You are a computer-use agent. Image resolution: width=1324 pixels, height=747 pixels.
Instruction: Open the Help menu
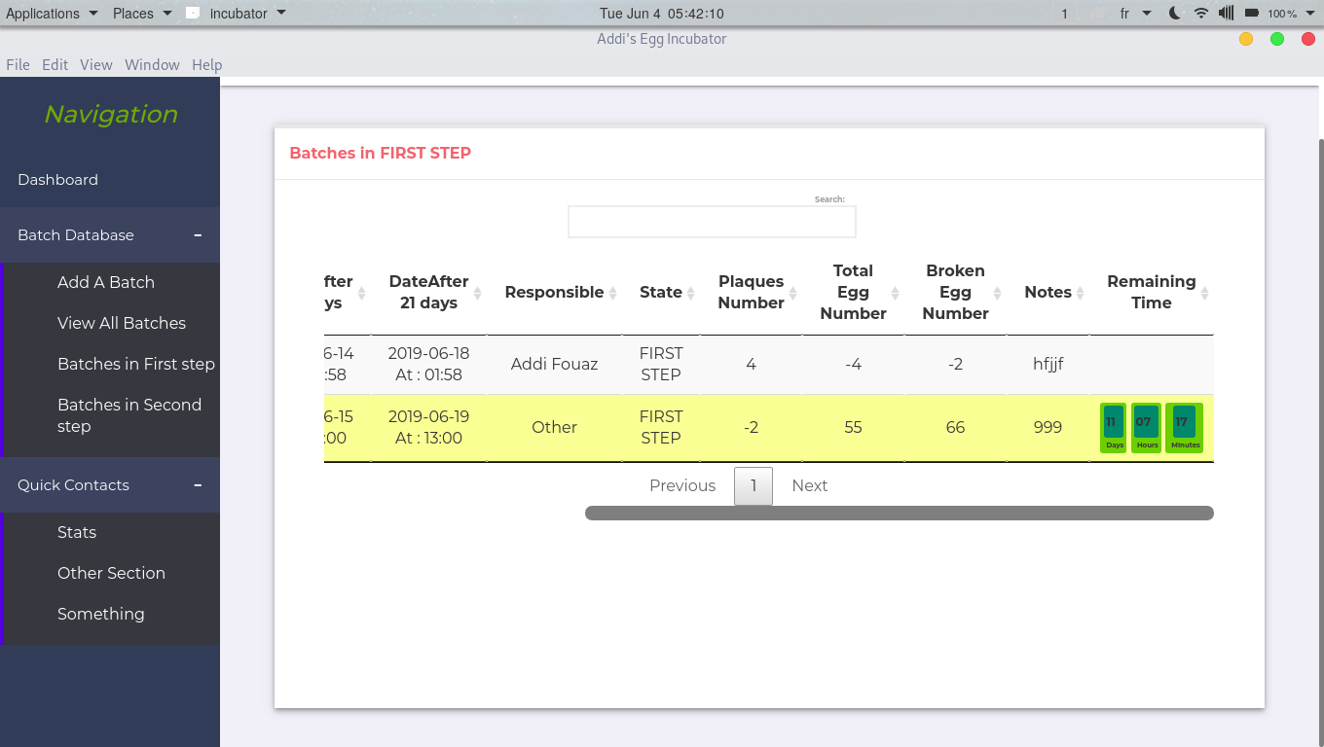207,64
